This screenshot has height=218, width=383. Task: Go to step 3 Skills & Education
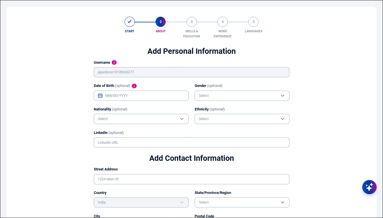192,22
